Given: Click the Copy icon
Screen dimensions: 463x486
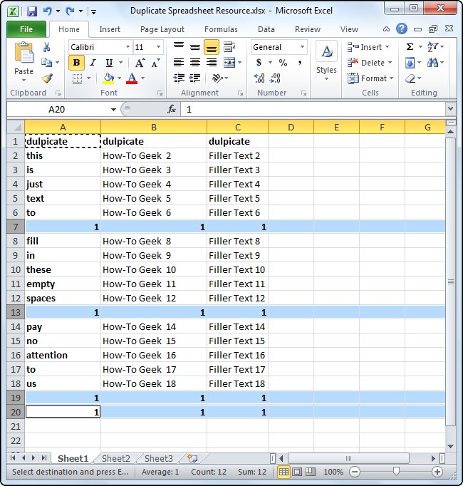Looking at the screenshot, I should tap(47, 62).
